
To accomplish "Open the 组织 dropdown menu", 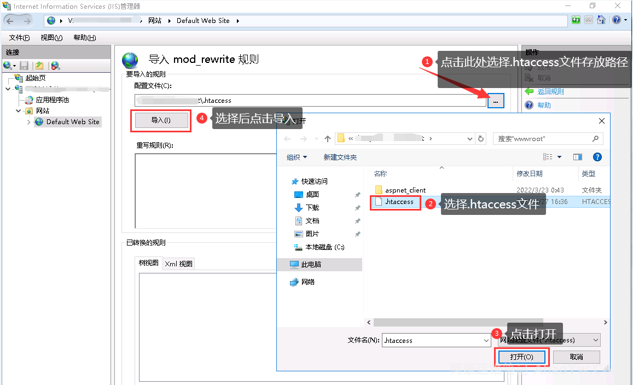I will (297, 157).
